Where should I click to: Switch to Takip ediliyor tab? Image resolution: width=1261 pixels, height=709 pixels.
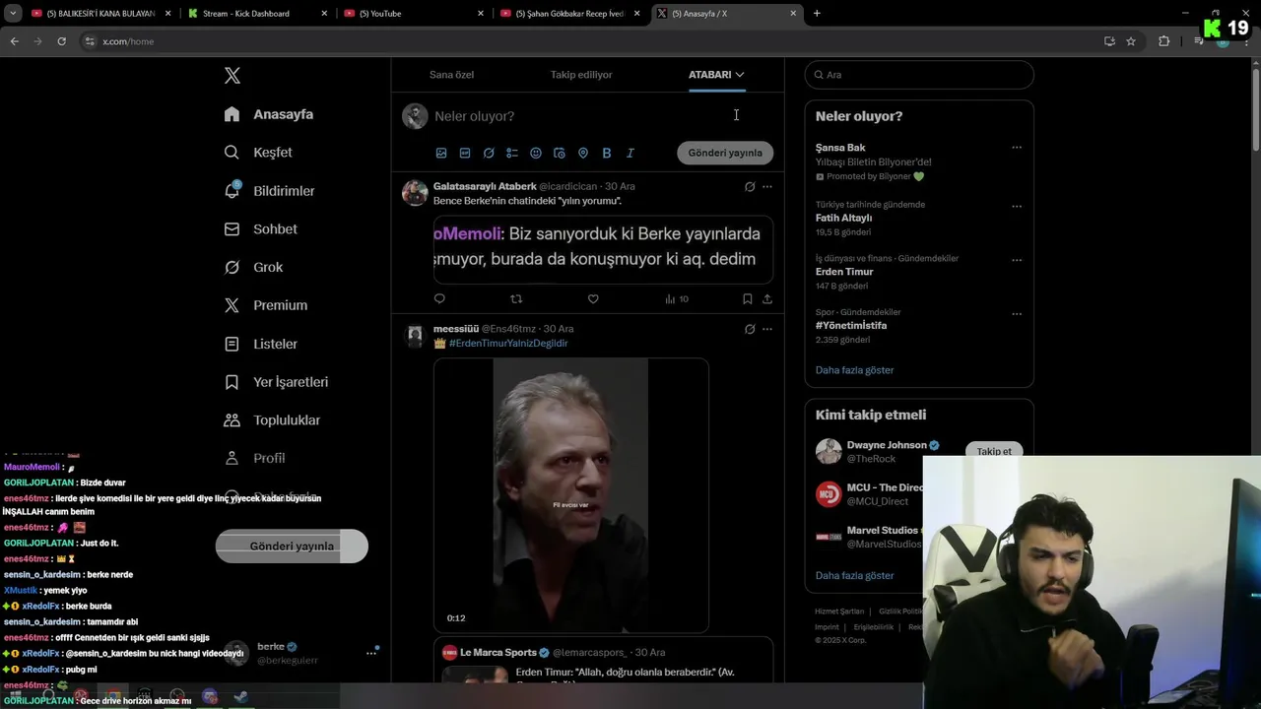(x=581, y=75)
